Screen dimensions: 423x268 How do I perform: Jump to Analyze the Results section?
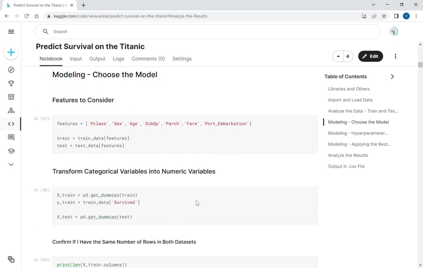point(348,155)
